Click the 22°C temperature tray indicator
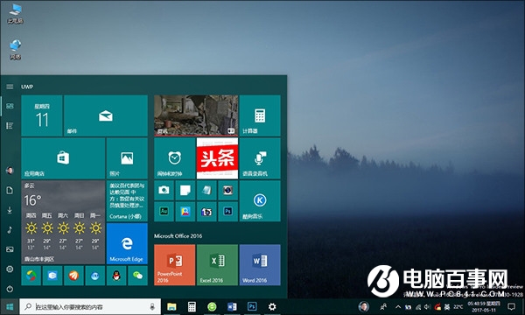This screenshot has width=525, height=315. [458, 306]
